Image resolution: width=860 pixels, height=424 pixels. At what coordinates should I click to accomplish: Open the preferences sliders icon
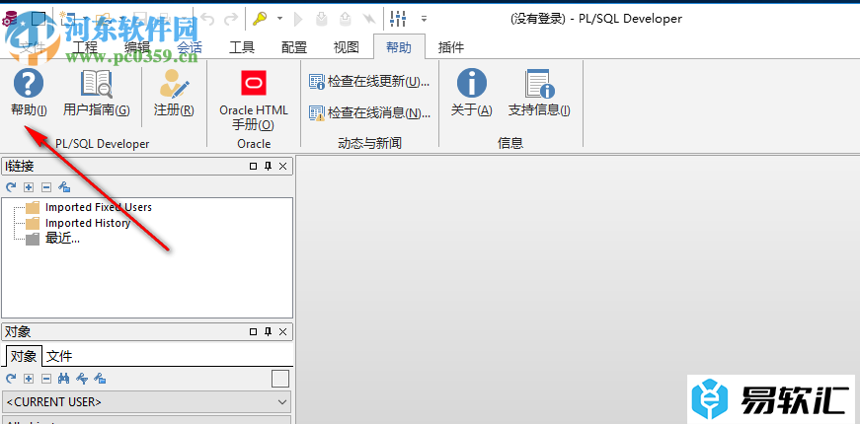[x=398, y=19]
